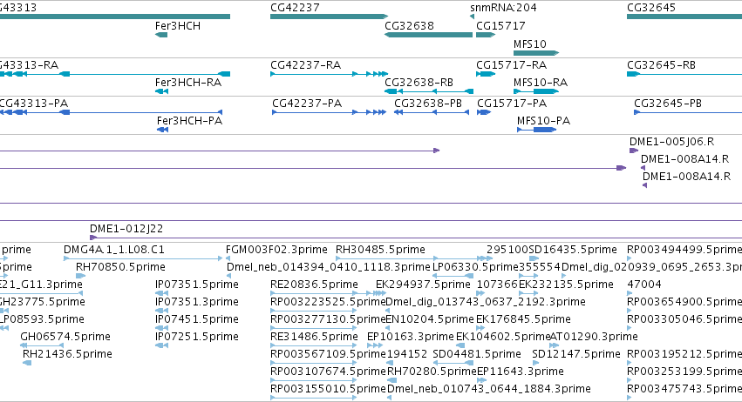
Task: Open the IP07451.5prime EST
Action: point(161,328)
